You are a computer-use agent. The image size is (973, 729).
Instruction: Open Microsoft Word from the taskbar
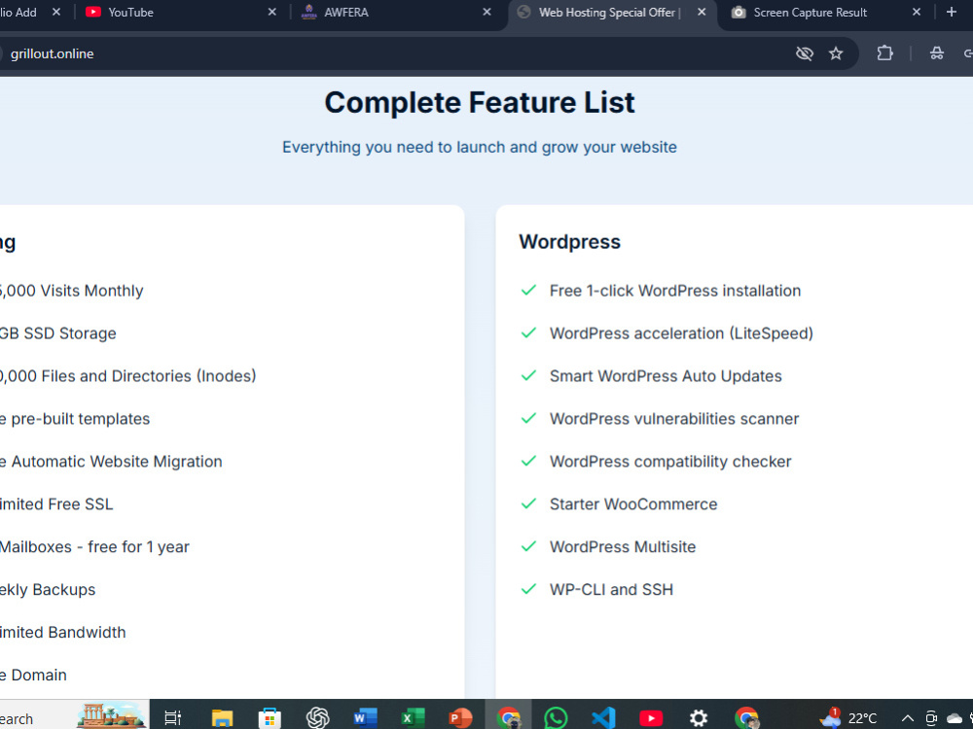365,718
